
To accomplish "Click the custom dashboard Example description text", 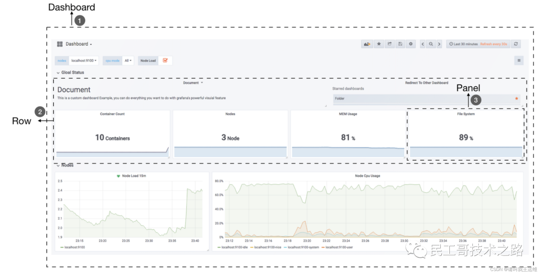I will tap(141, 98).
